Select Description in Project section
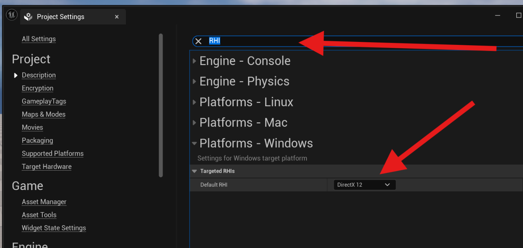 click(39, 75)
